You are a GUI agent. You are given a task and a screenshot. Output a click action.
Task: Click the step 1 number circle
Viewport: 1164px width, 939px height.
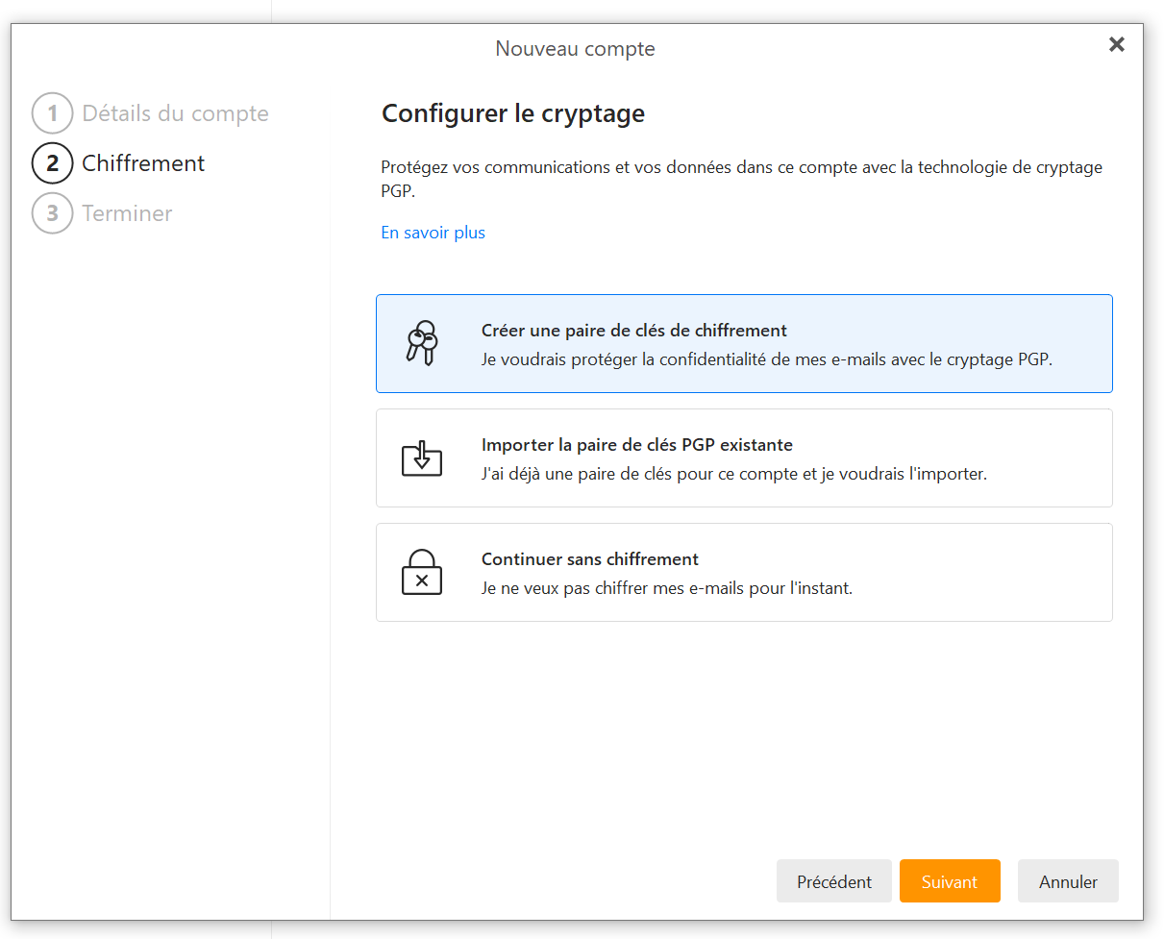click(x=52, y=113)
